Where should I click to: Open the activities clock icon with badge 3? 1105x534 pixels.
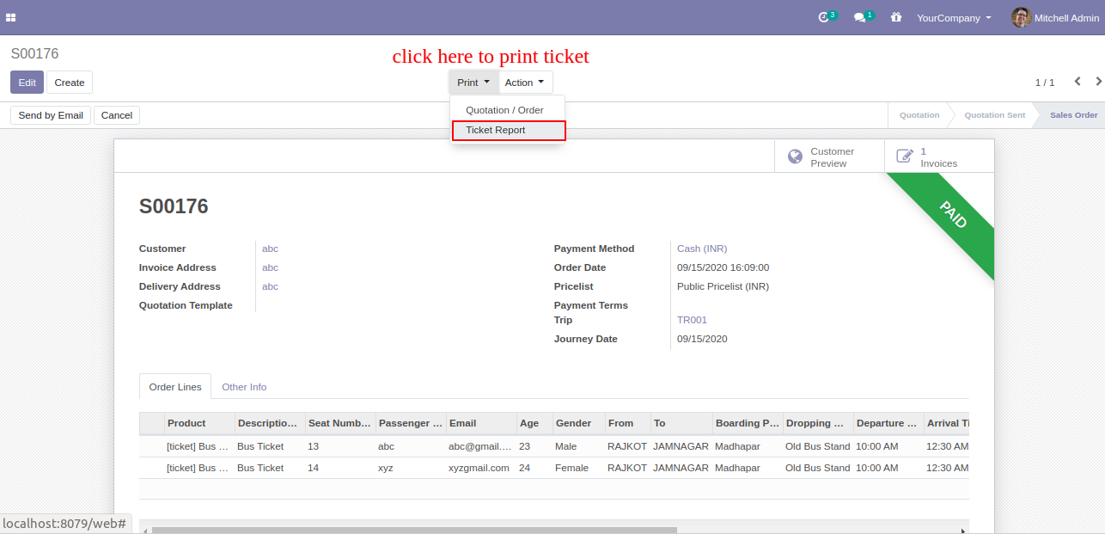[x=825, y=17]
